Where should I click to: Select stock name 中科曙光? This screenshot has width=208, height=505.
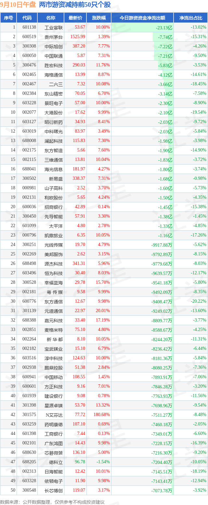(x=54, y=131)
